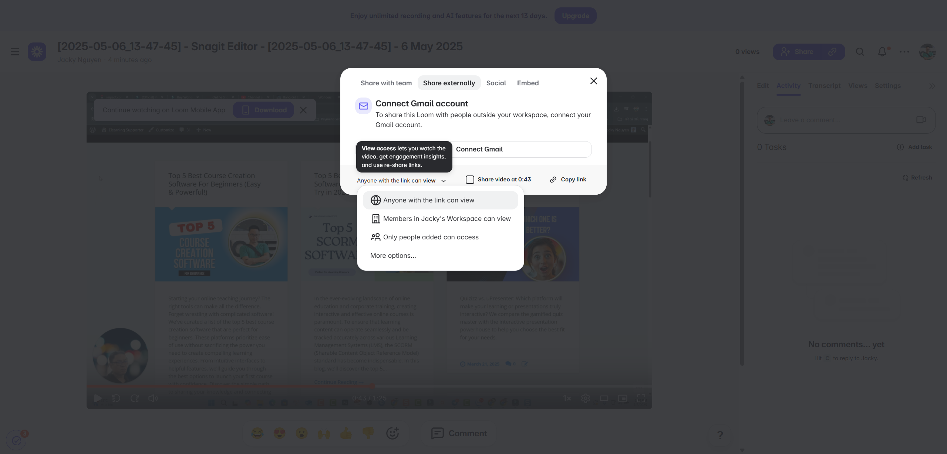This screenshot has width=947, height=454.
Task: Switch to the Embed tab
Action: click(528, 83)
